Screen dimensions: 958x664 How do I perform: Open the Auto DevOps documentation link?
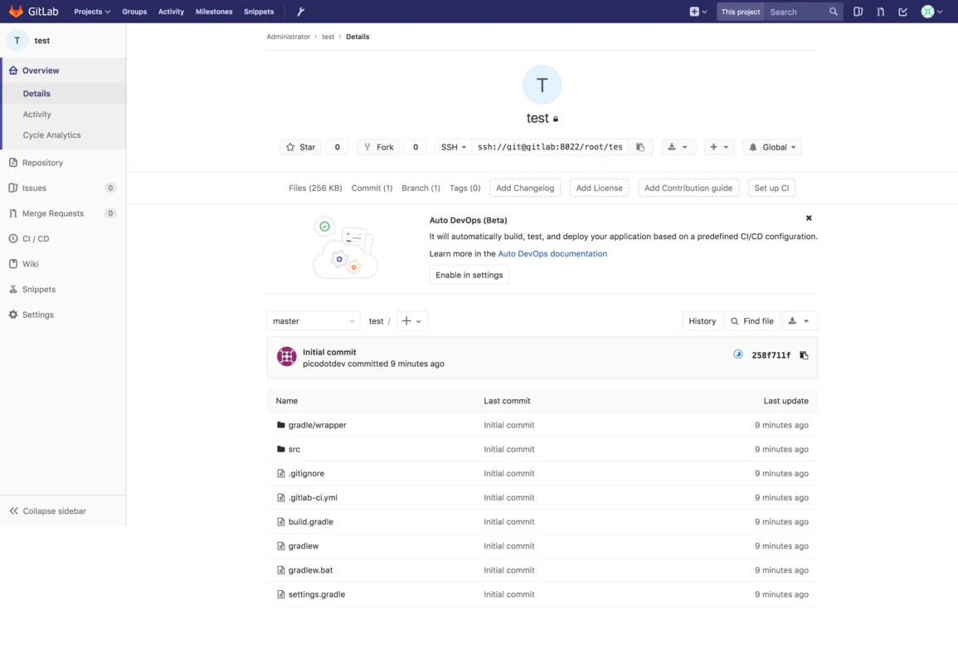click(552, 254)
